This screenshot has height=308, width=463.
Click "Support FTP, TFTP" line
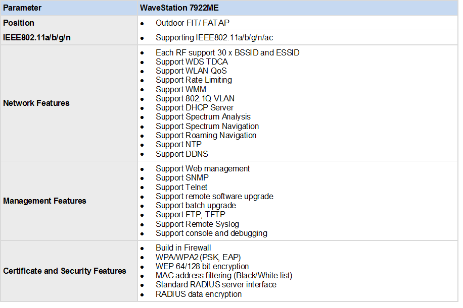(x=191, y=215)
